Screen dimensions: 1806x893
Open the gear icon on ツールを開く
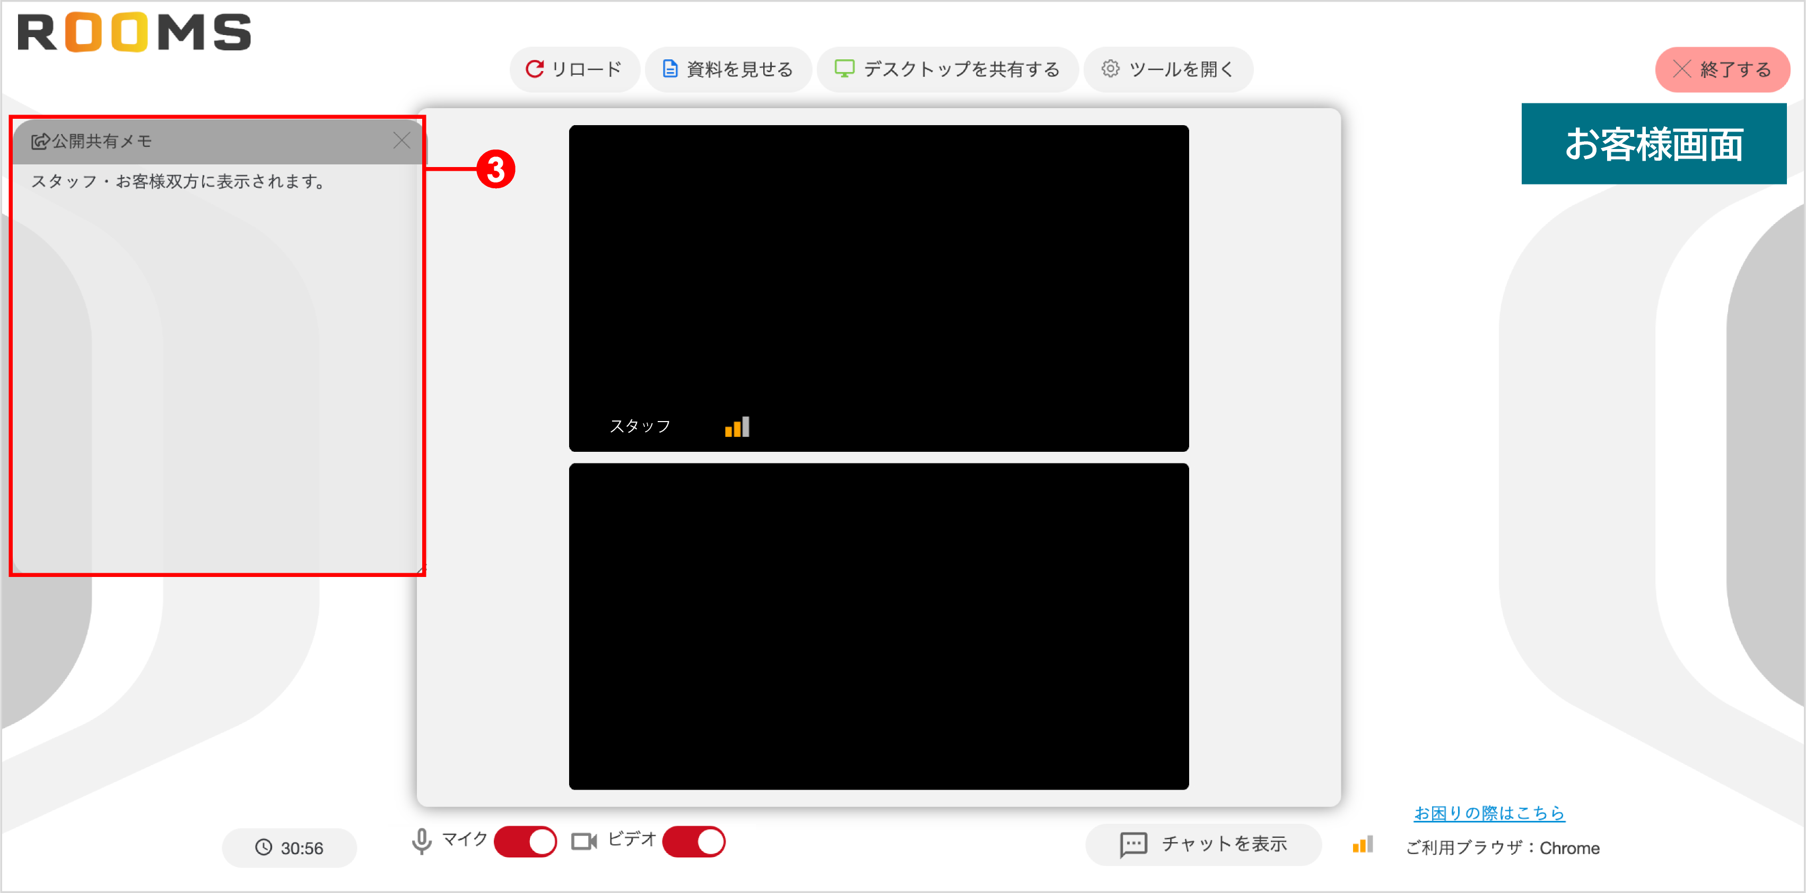pos(1110,69)
